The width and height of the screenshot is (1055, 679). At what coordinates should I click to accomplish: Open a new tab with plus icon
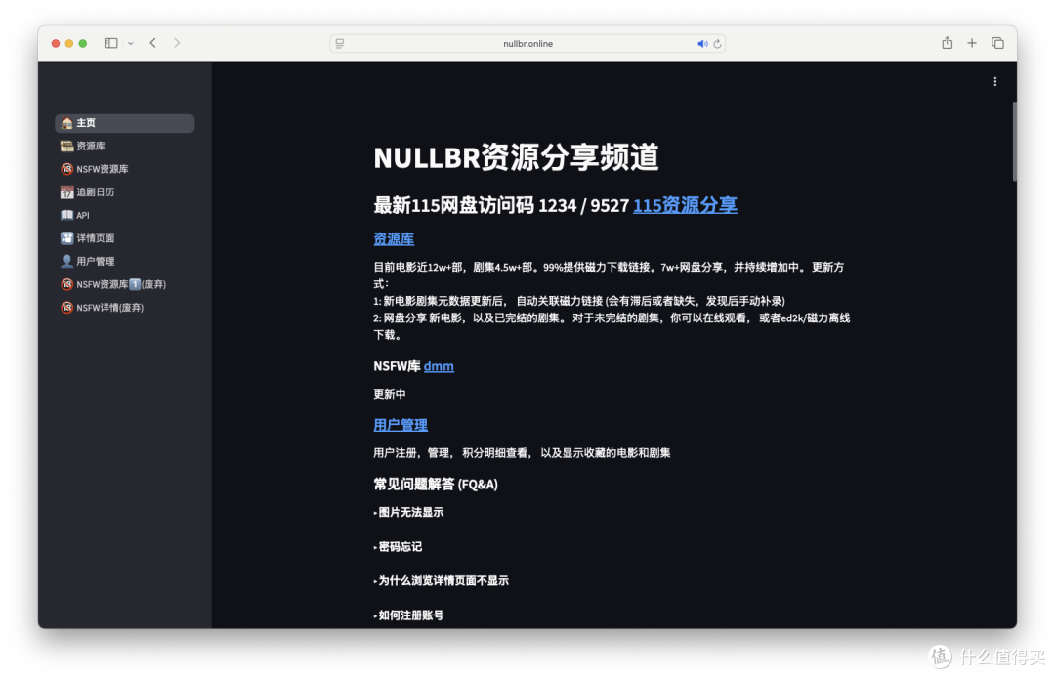click(x=972, y=43)
